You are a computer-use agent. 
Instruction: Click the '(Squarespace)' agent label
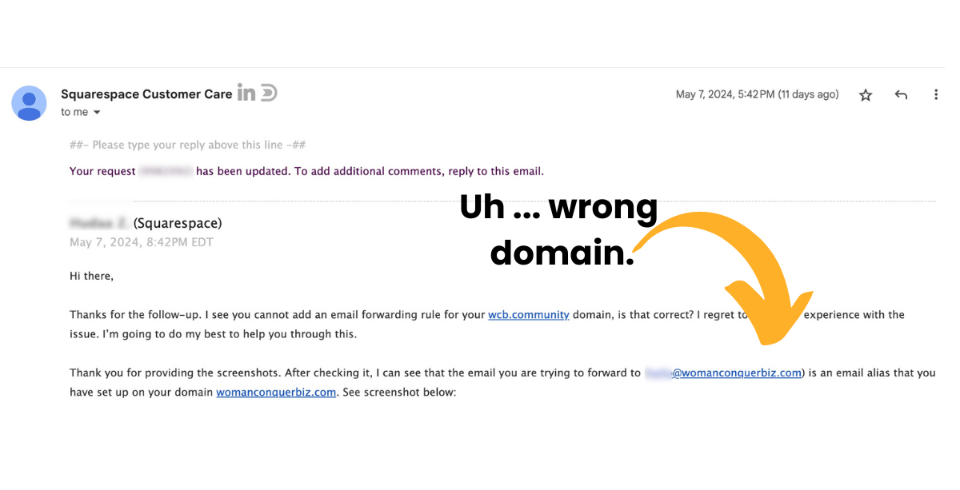(x=176, y=223)
